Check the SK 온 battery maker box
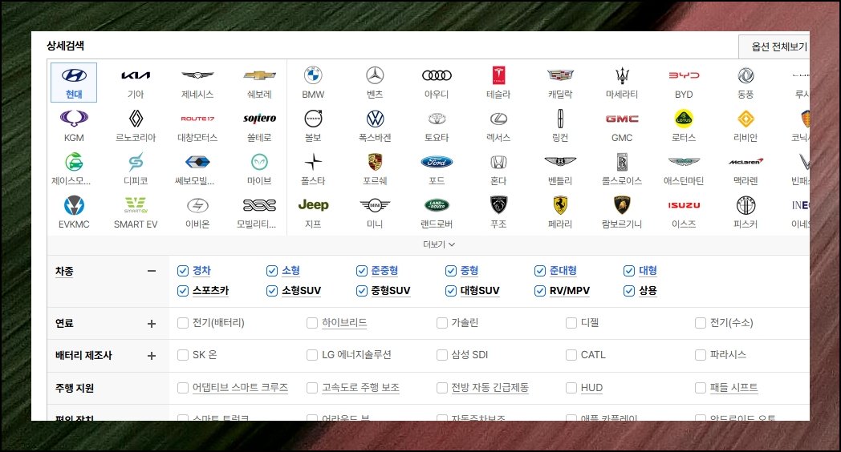 point(183,355)
